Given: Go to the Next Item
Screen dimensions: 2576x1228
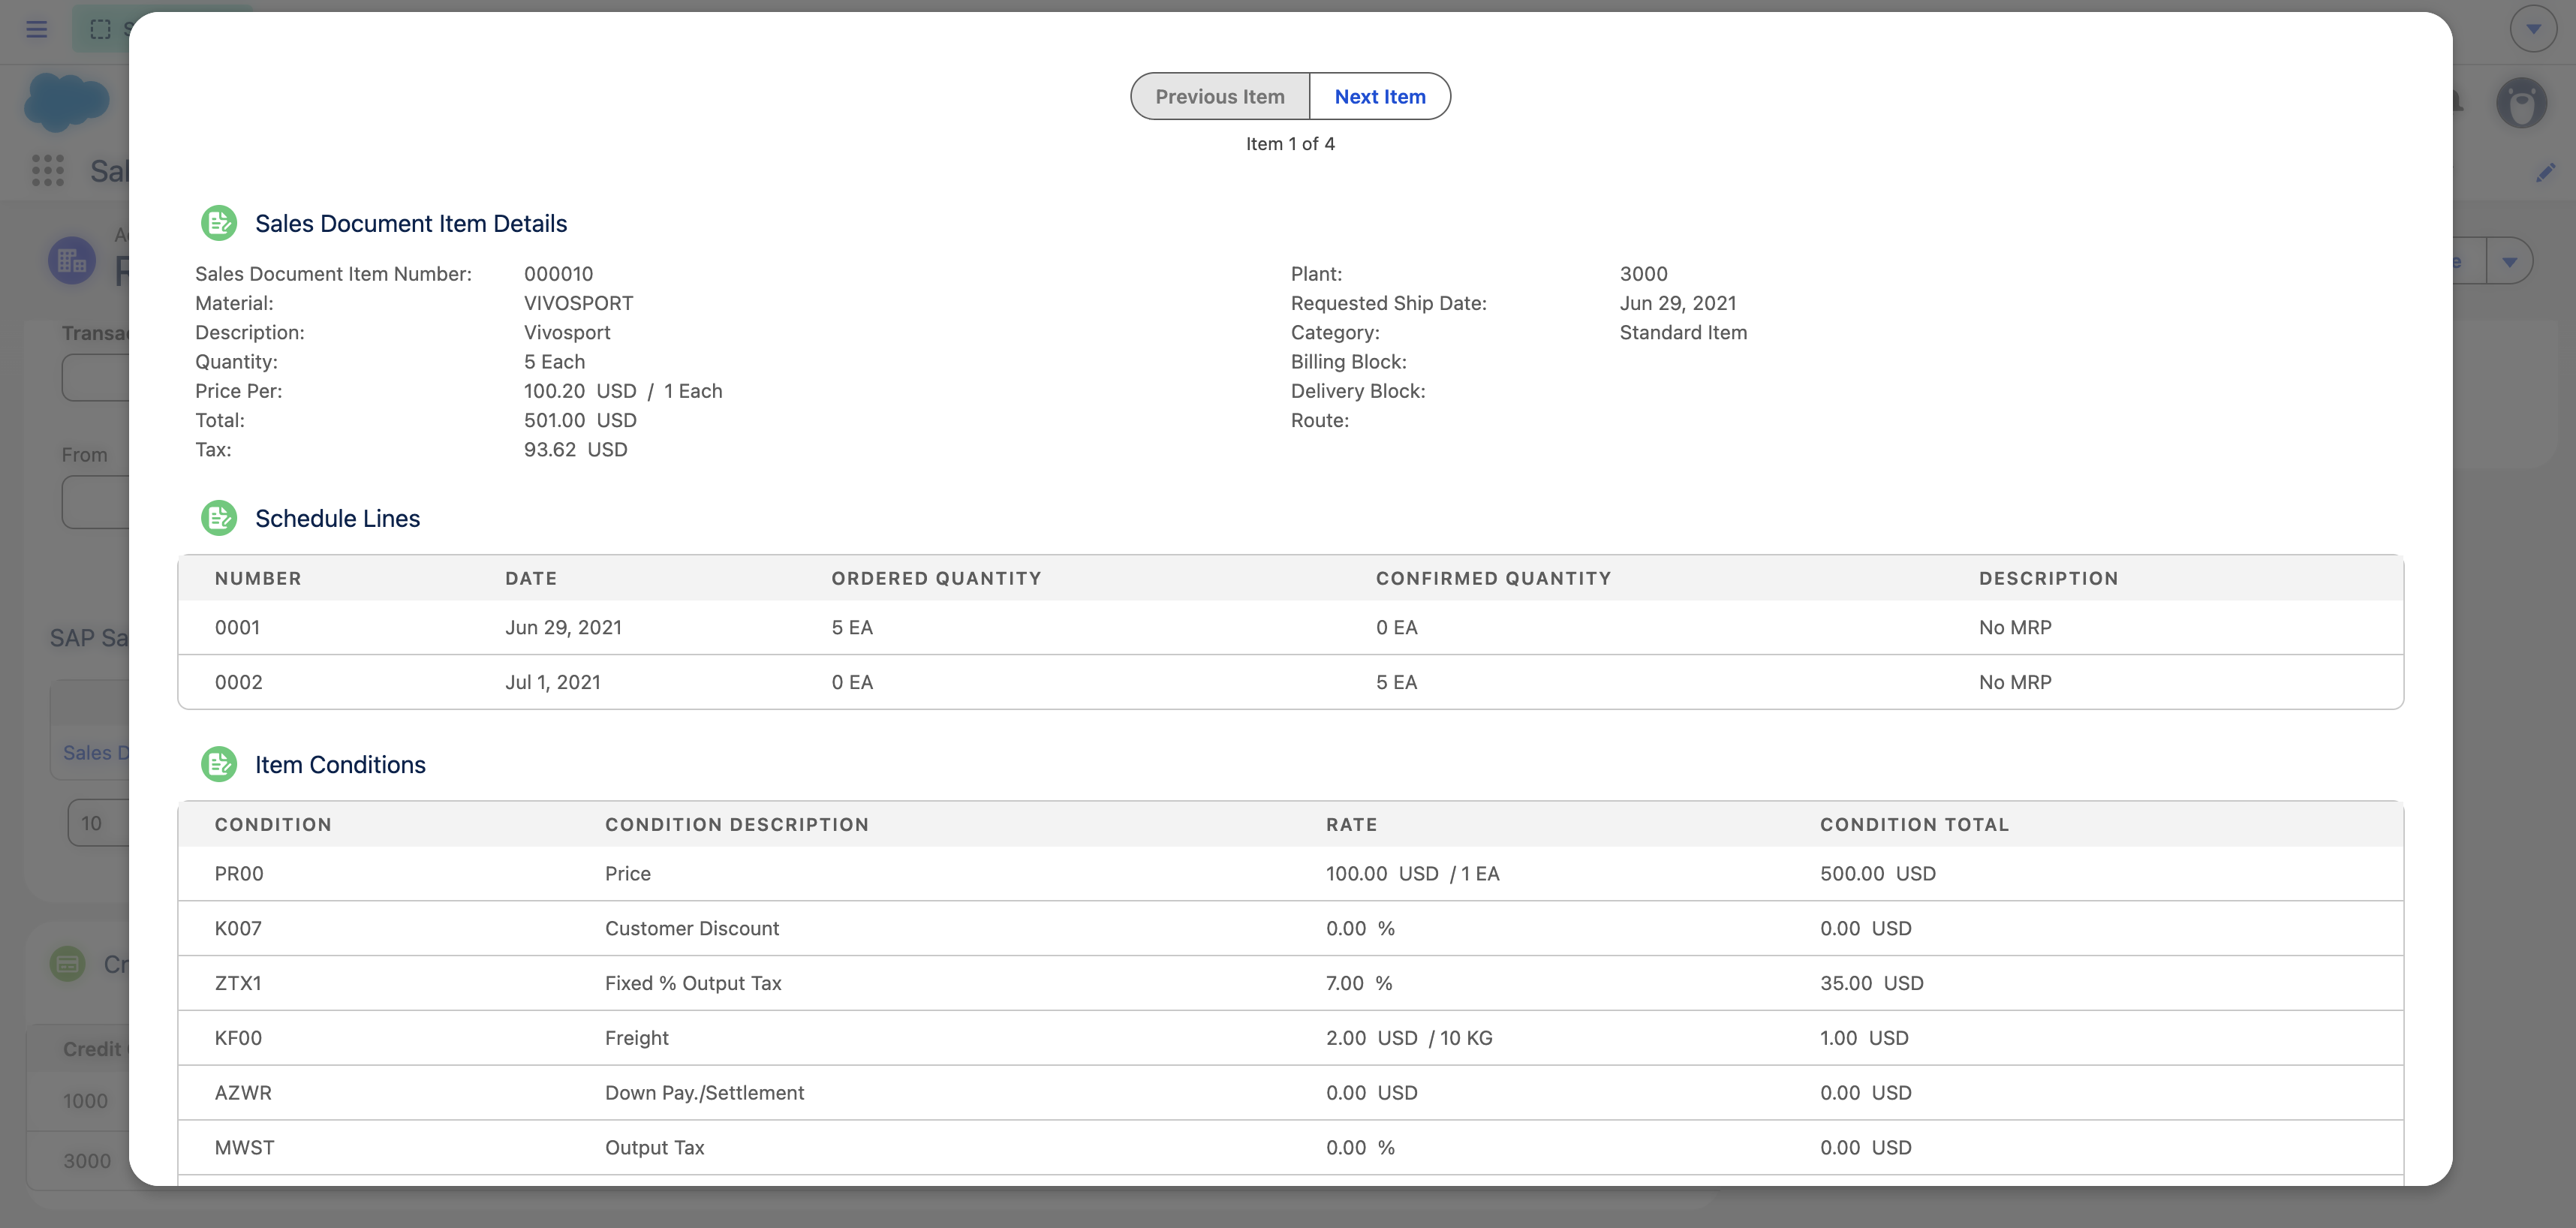Looking at the screenshot, I should click(x=1380, y=96).
